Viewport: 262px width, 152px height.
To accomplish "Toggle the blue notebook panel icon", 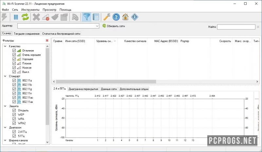I will tap(96, 17).
